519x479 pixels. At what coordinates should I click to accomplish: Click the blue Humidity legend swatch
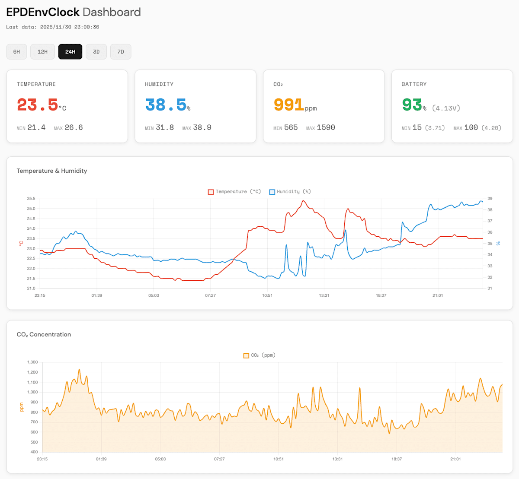[272, 191]
